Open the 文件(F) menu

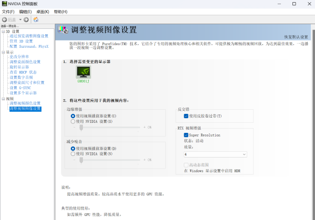tap(8, 12)
